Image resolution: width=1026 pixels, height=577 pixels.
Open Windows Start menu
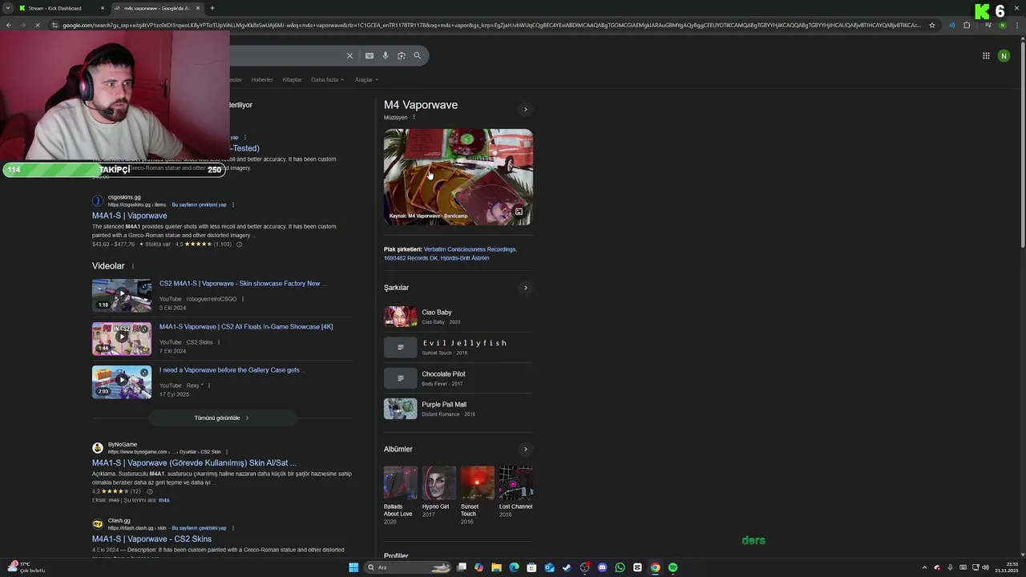click(353, 567)
